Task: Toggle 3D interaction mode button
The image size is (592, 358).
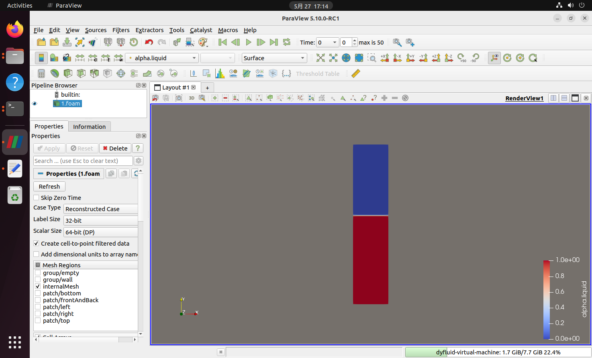Action: (192, 98)
